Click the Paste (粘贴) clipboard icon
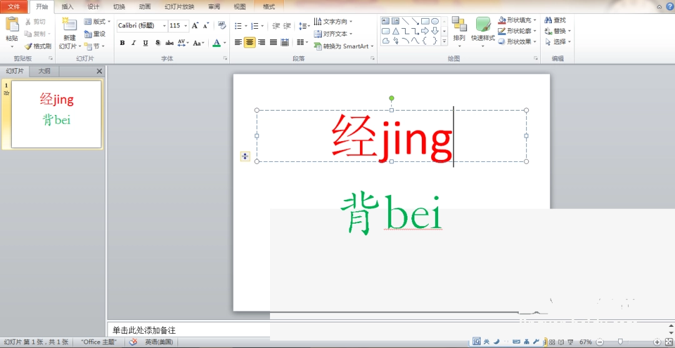This screenshot has width=675, height=348. coord(12,24)
